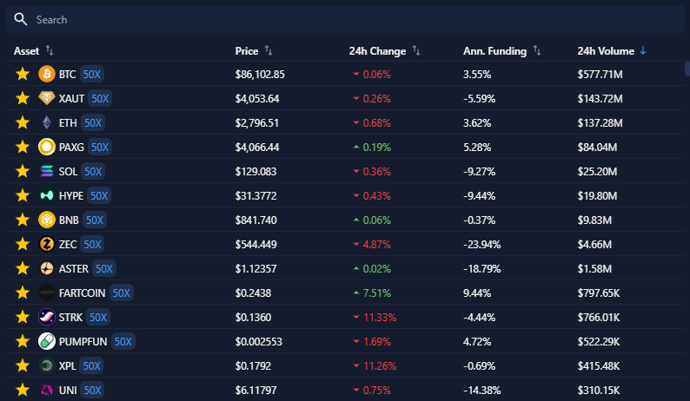Click the 50X badge beside BTC

point(91,75)
